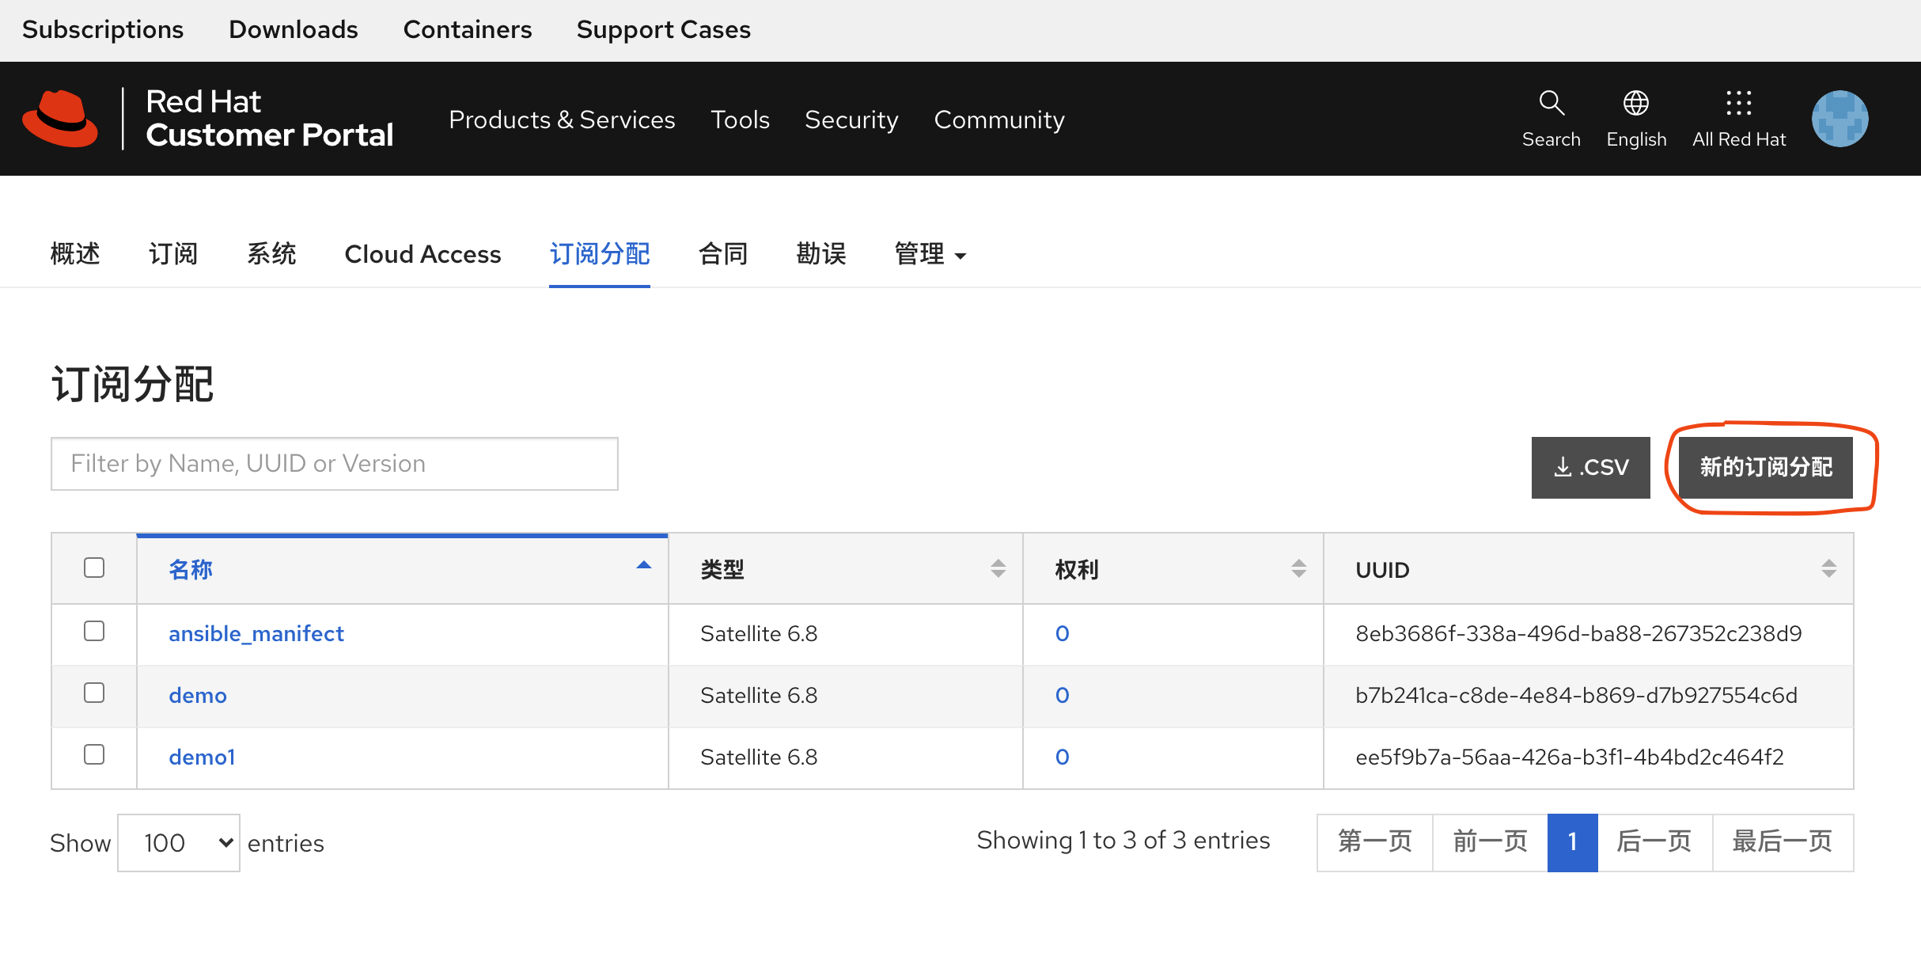Open the Support Cases menu item

tap(663, 29)
